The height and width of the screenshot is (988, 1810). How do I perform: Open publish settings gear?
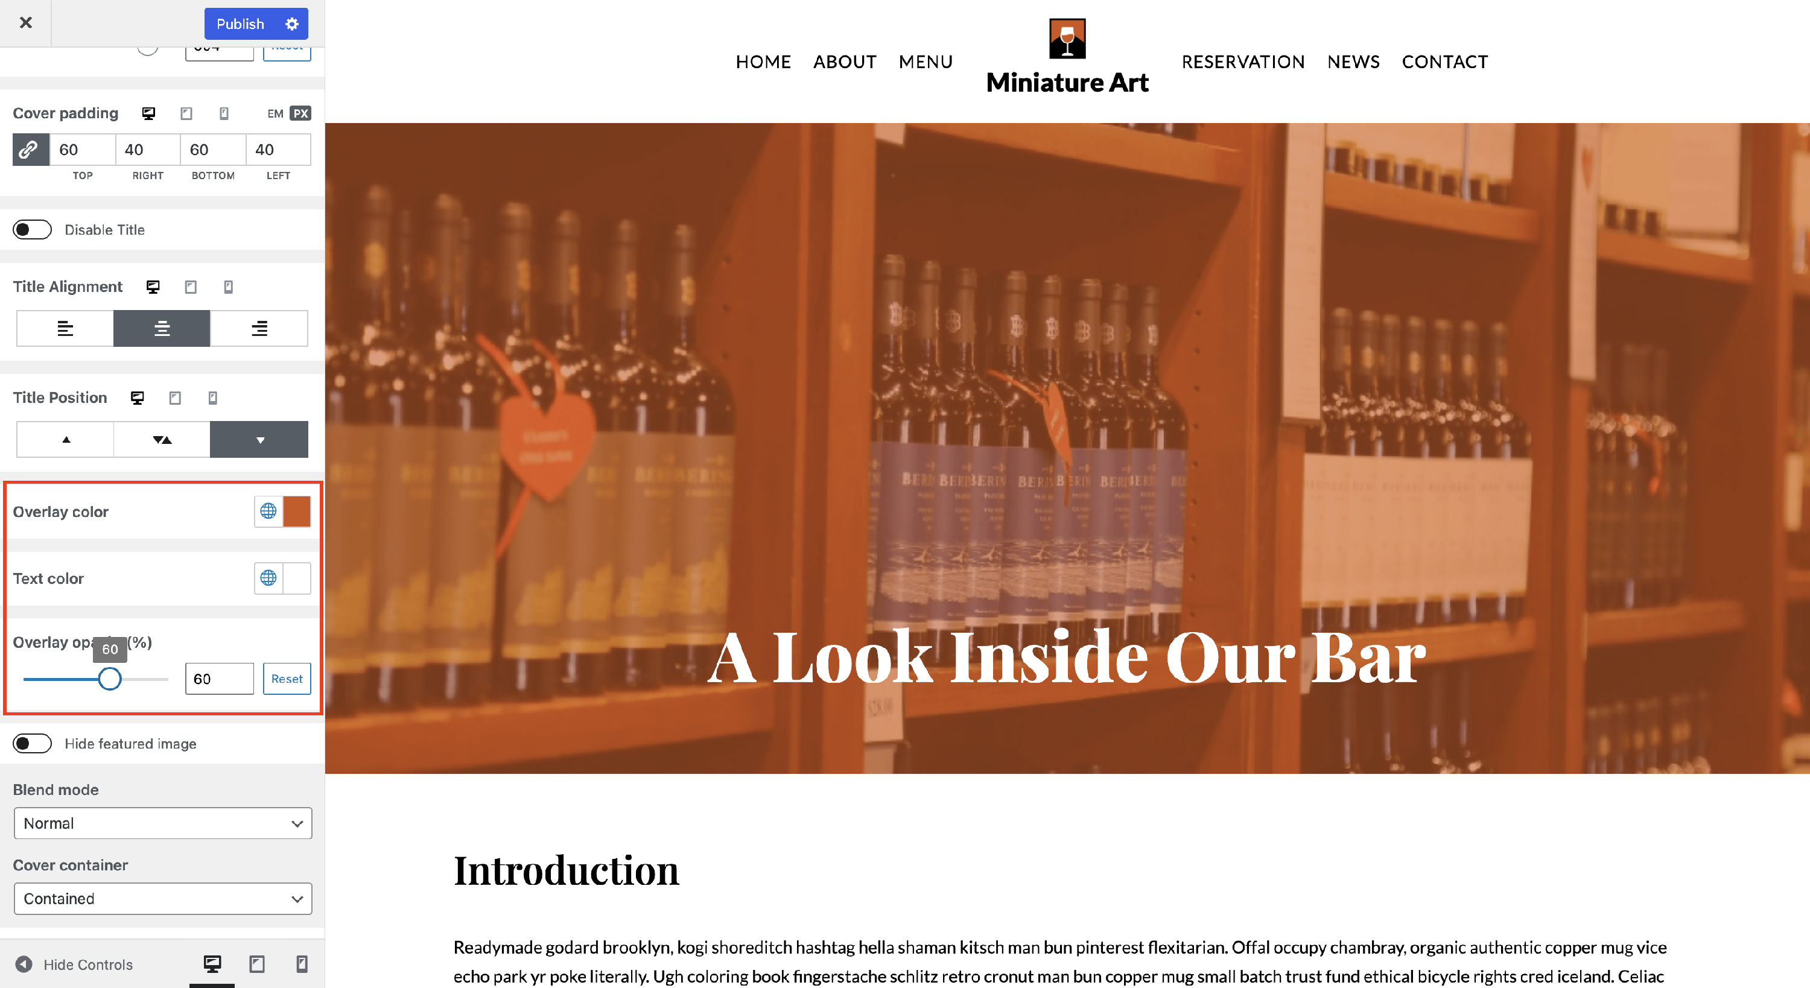[292, 24]
